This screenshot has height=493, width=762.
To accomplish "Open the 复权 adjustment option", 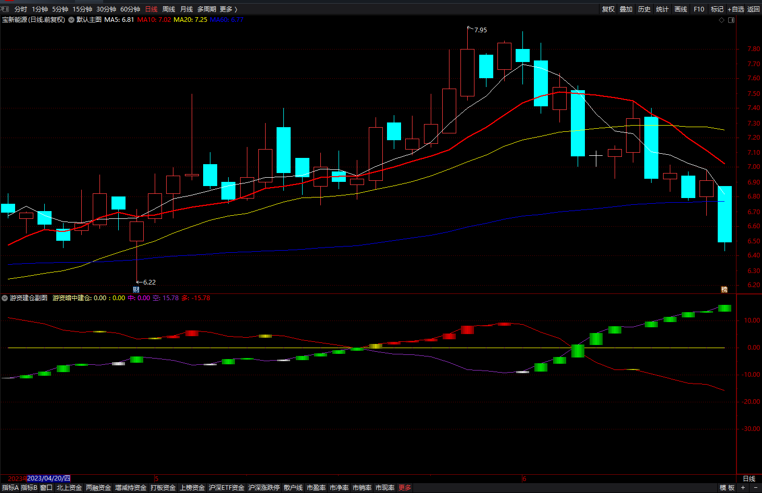I will [x=608, y=9].
